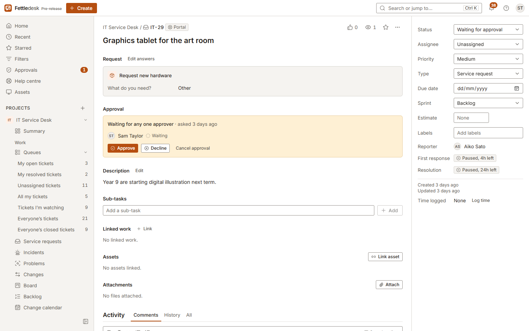
Task: Open Change calendar
Action: [x=51, y=307]
